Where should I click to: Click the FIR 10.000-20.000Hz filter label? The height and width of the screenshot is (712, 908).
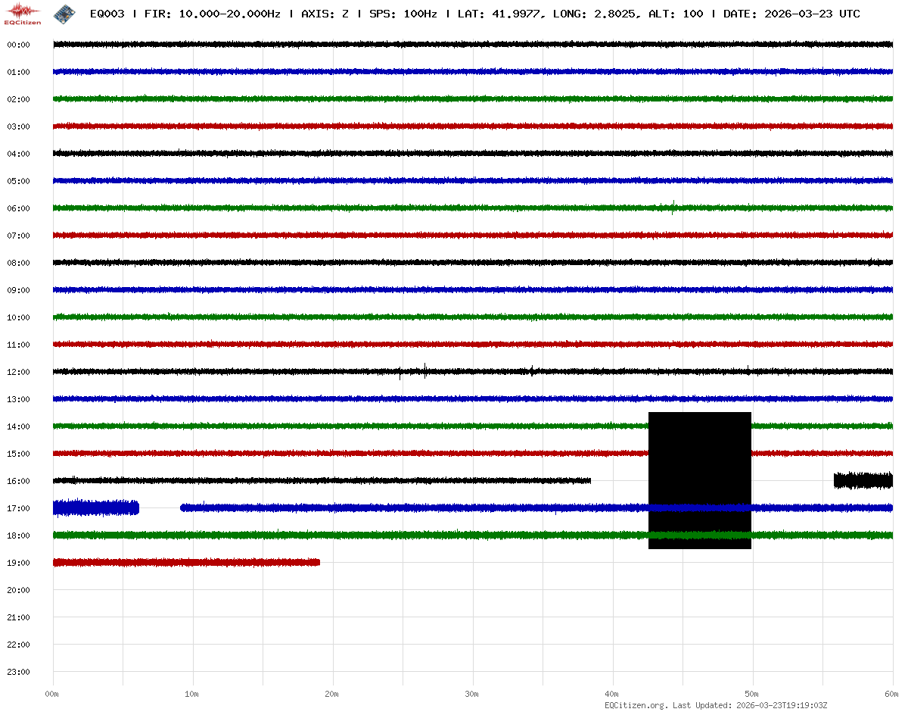[213, 14]
